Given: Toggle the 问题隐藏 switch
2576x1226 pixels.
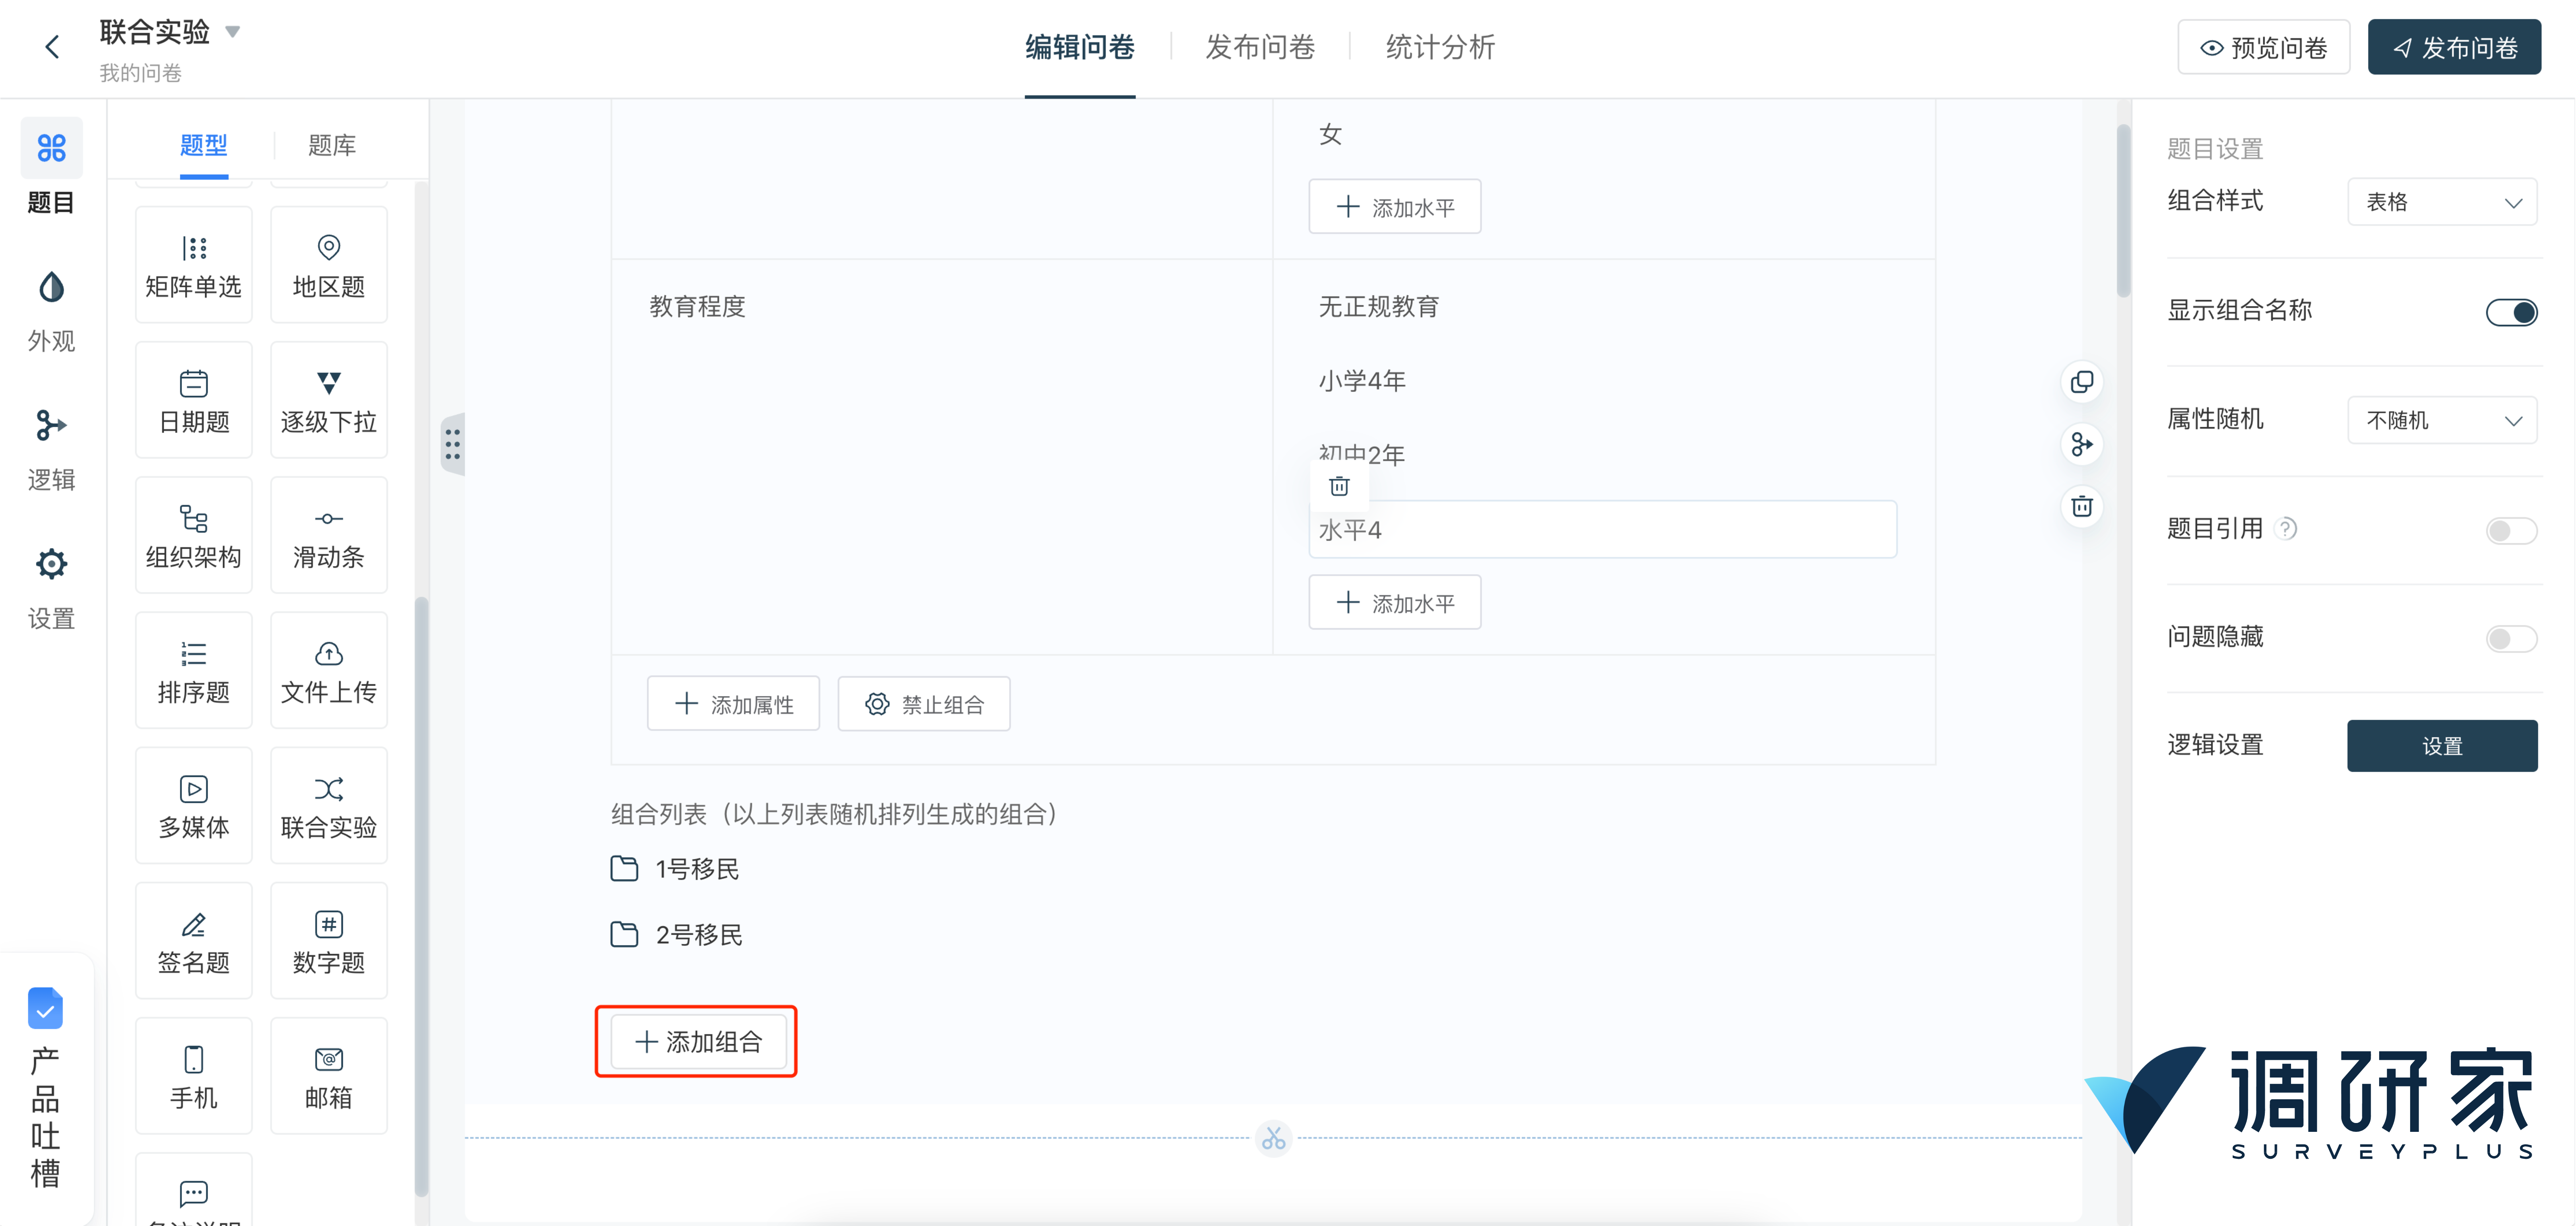Looking at the screenshot, I should pyautogui.click(x=2511, y=638).
